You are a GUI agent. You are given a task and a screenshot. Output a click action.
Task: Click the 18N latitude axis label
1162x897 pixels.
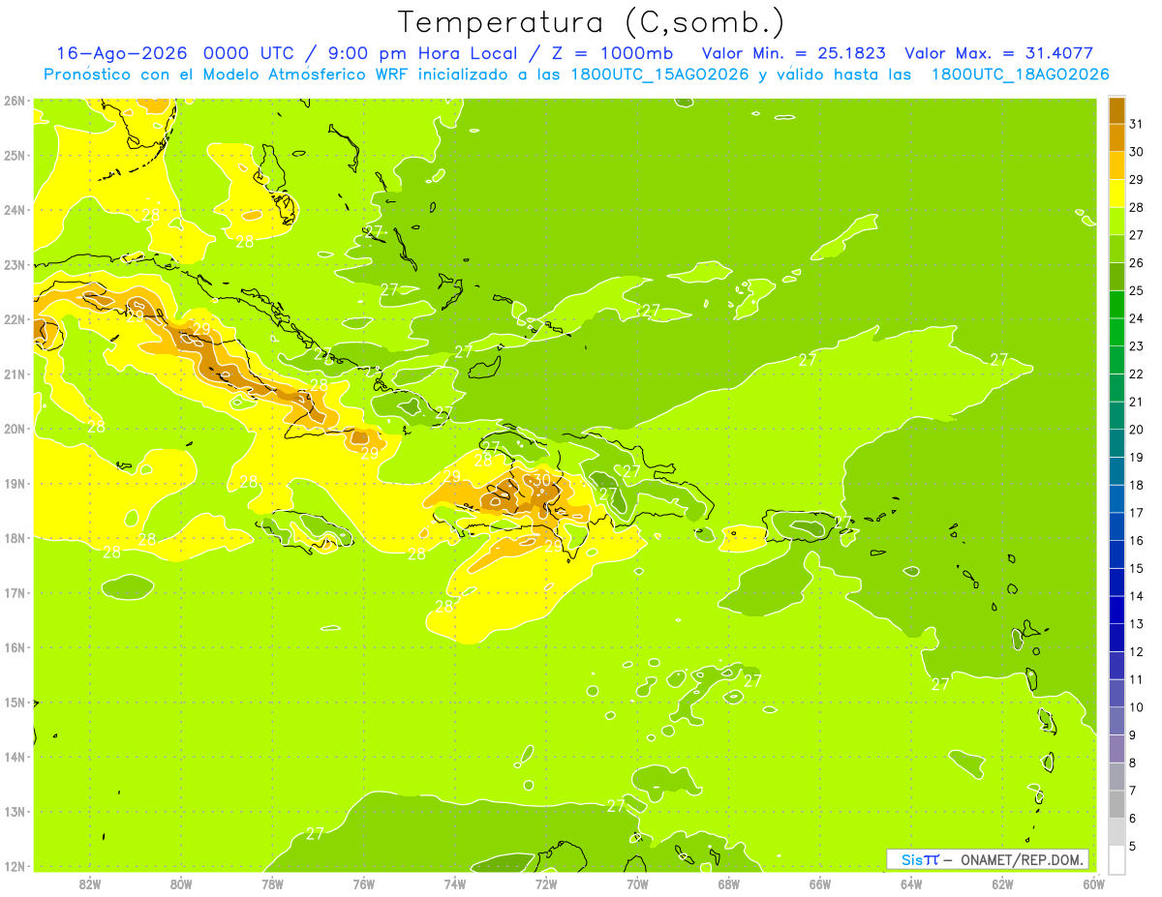14,538
